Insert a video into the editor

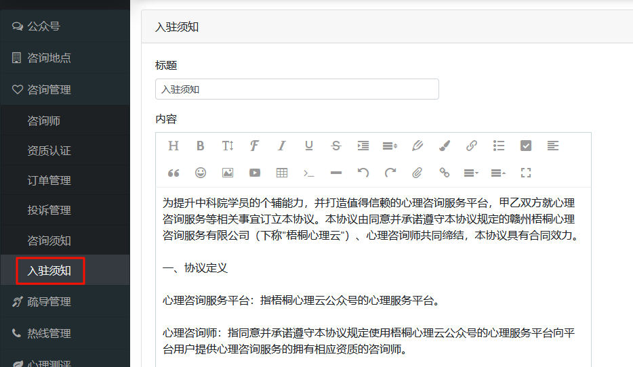pos(255,173)
